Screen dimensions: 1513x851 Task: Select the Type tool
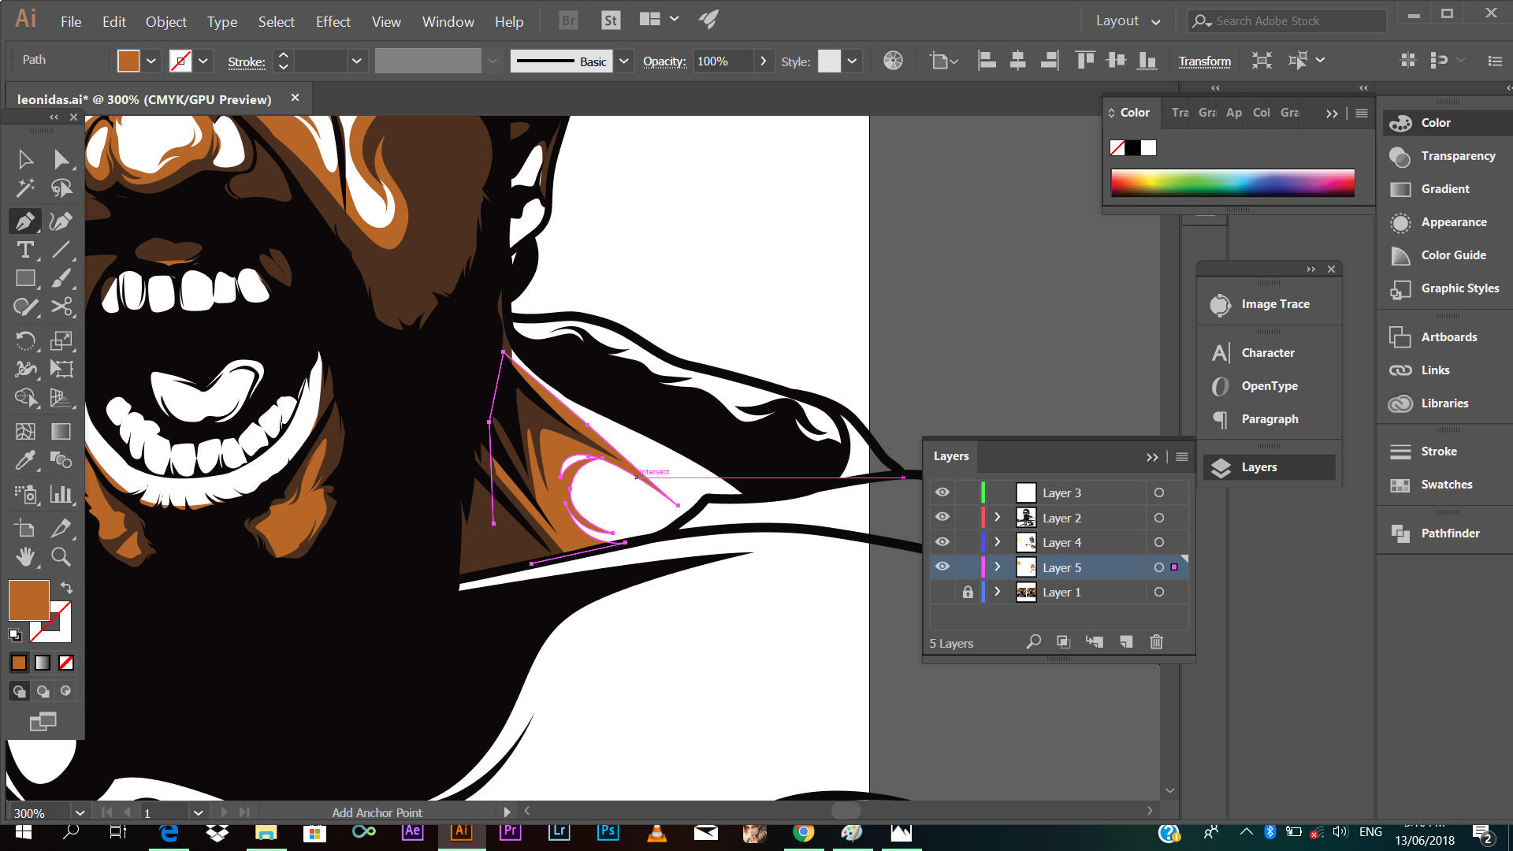pos(25,251)
